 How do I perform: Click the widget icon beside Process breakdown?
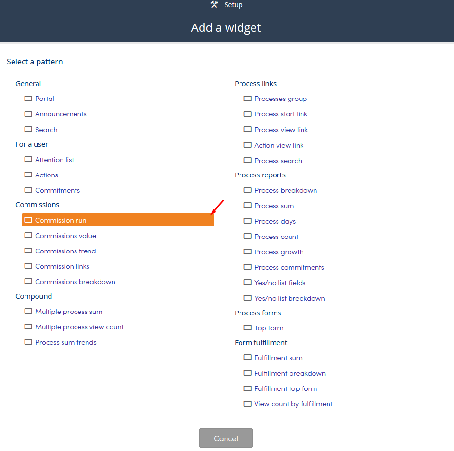tap(248, 190)
